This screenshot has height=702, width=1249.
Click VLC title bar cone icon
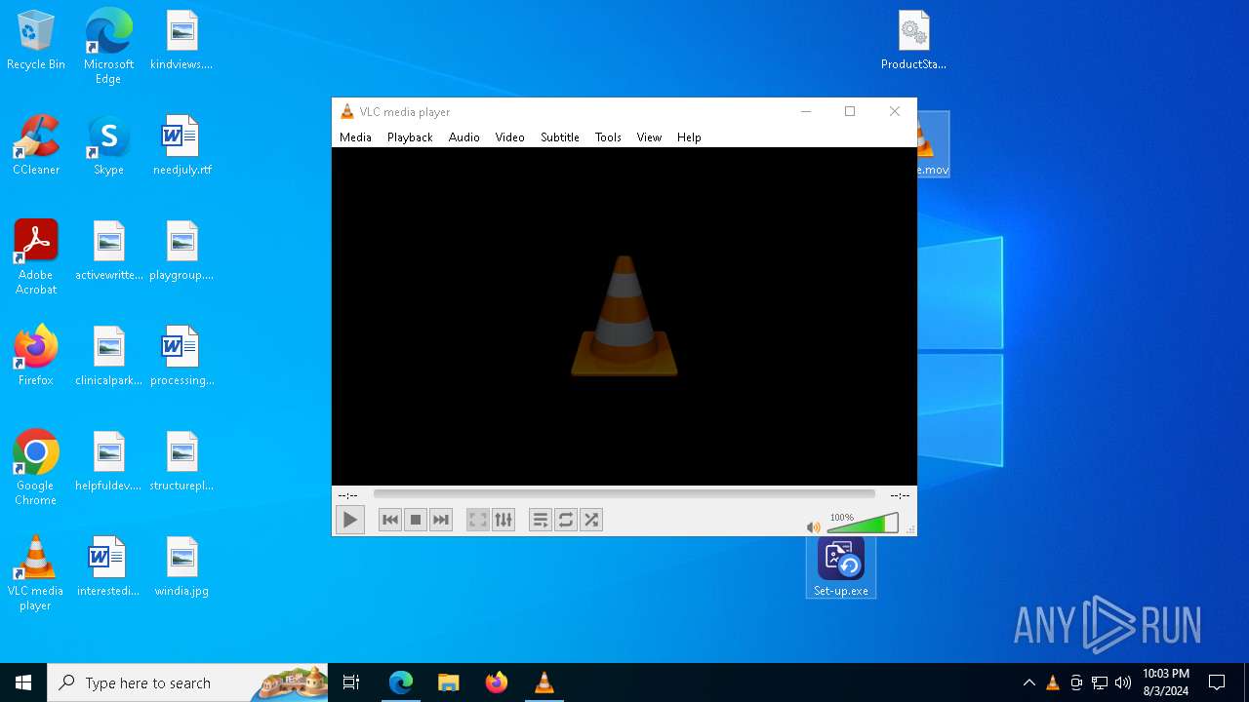346,112
